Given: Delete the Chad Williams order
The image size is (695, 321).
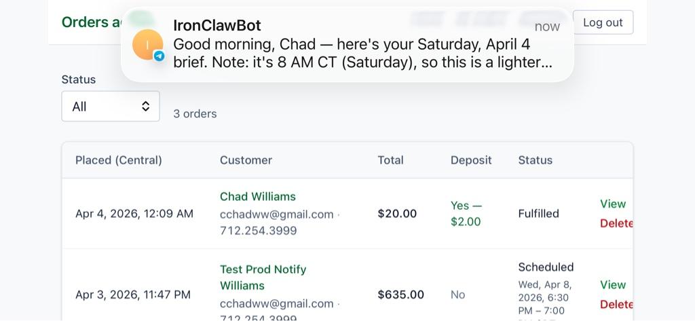Looking at the screenshot, I should [x=616, y=223].
